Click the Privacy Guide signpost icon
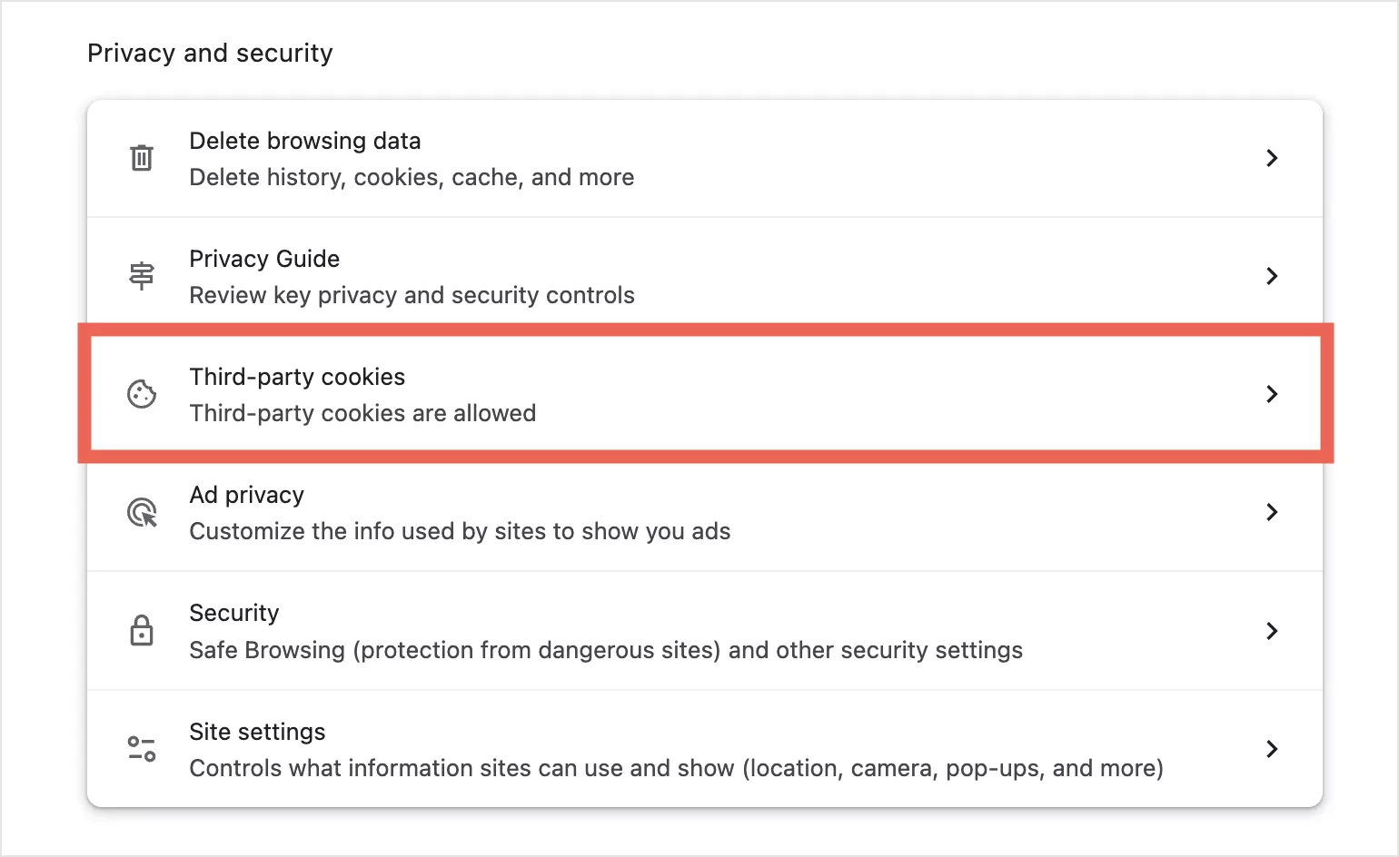 pos(142,275)
